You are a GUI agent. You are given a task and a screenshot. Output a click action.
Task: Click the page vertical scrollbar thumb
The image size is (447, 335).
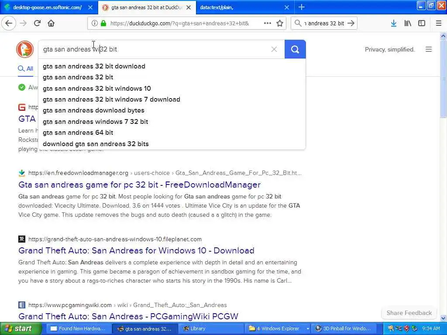(x=444, y=79)
